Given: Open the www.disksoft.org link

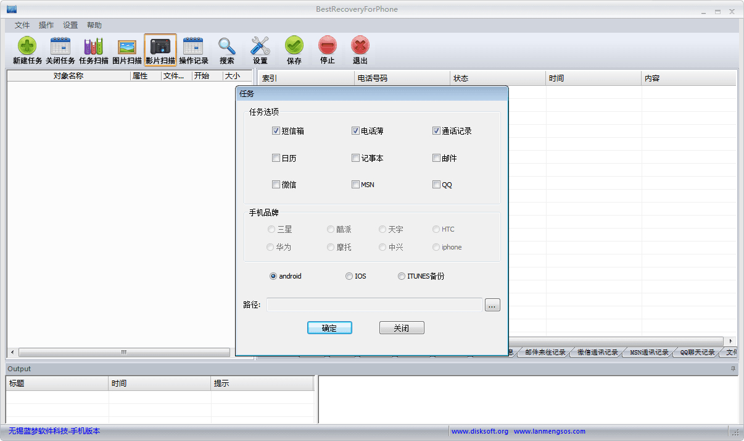Looking at the screenshot, I should [480, 432].
